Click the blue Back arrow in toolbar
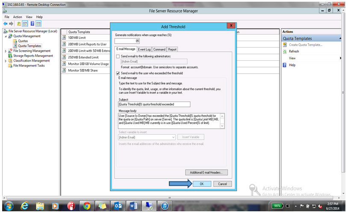 coord(5,24)
